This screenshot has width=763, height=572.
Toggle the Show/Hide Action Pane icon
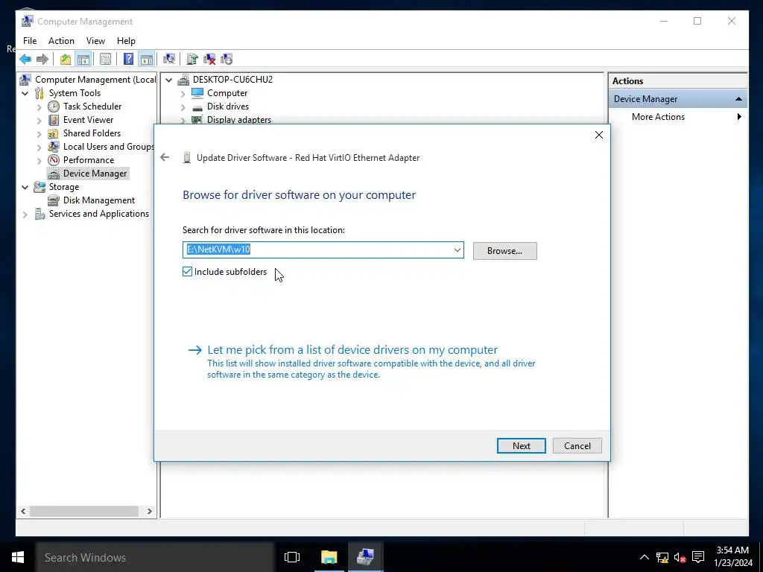(x=146, y=60)
